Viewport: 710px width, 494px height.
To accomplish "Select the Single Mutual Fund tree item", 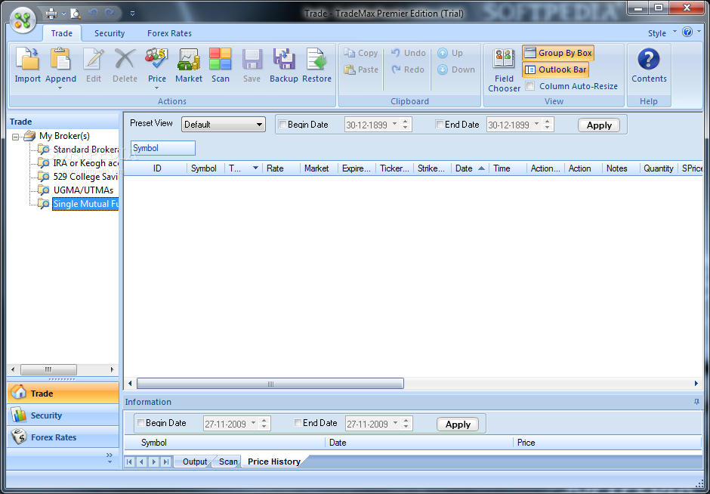I will click(85, 204).
